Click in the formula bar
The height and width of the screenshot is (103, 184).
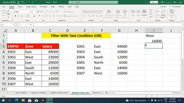(107, 25)
